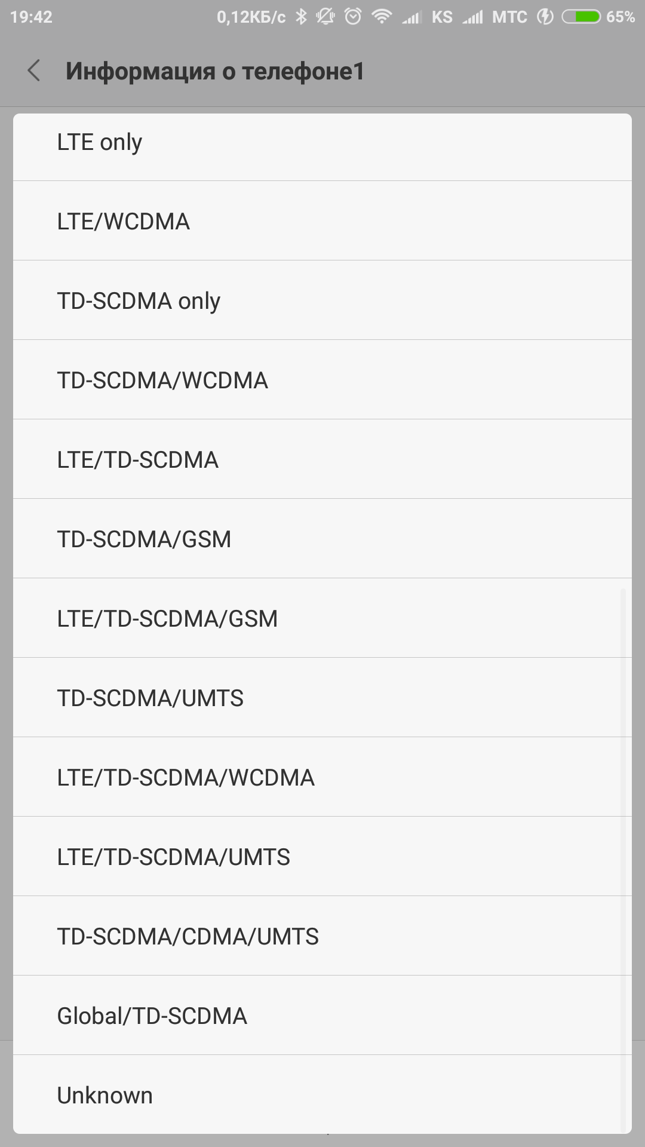Image resolution: width=645 pixels, height=1147 pixels.
Task: Choose LTE/TD-SCDMA/GSM option
Action: 322,618
